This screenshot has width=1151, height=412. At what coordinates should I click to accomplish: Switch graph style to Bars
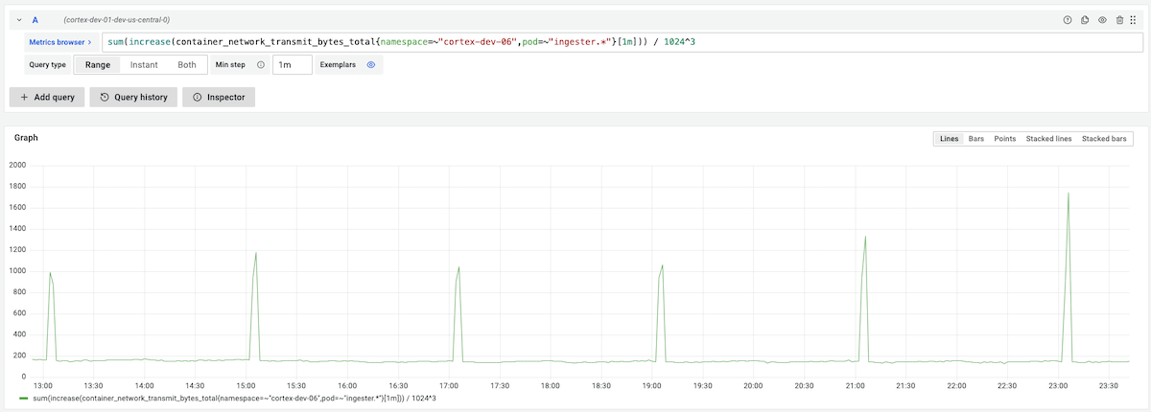point(976,139)
